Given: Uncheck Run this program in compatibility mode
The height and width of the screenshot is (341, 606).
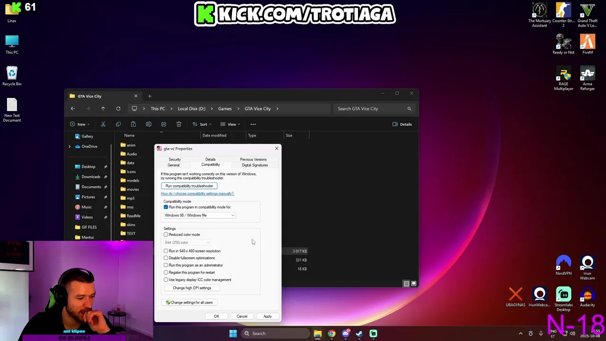Looking at the screenshot, I should click(x=166, y=207).
